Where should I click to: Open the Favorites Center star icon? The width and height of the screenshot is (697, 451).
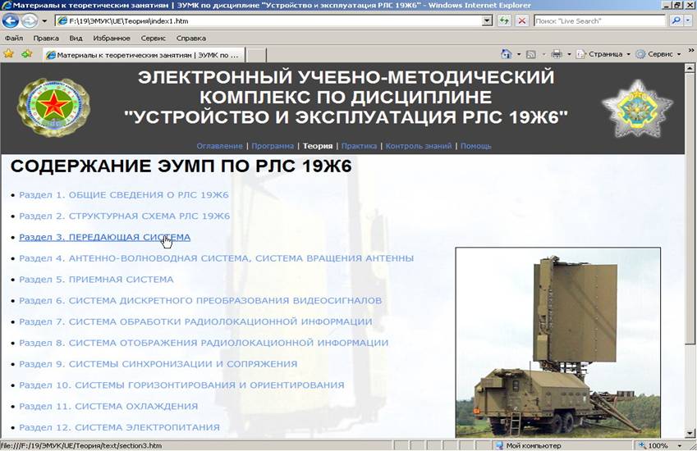[x=9, y=54]
